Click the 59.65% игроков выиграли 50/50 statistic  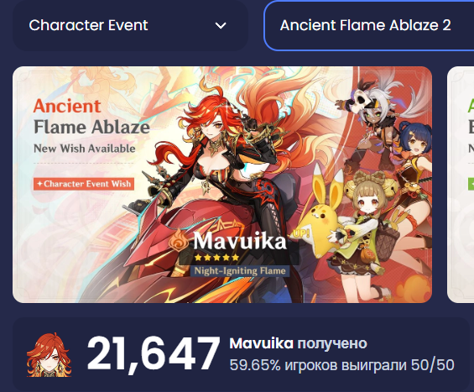342,365
